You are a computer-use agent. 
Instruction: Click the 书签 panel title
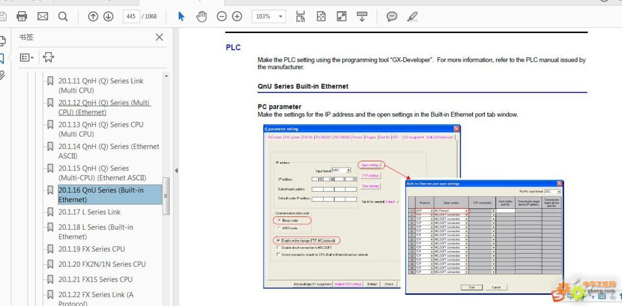tap(26, 37)
